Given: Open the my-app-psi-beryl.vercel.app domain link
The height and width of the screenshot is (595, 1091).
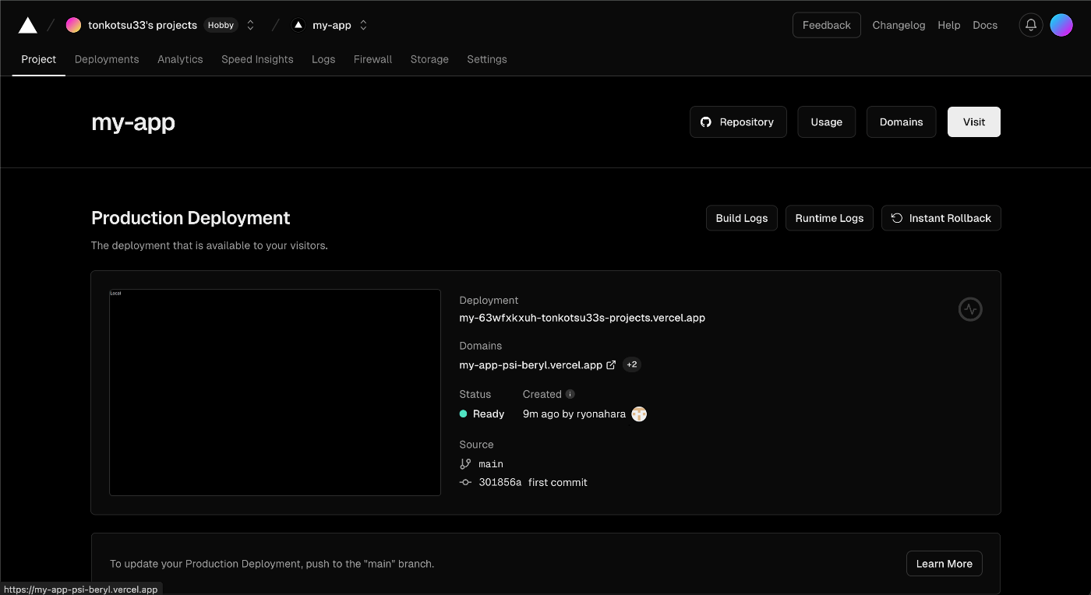Looking at the screenshot, I should click(x=531, y=364).
